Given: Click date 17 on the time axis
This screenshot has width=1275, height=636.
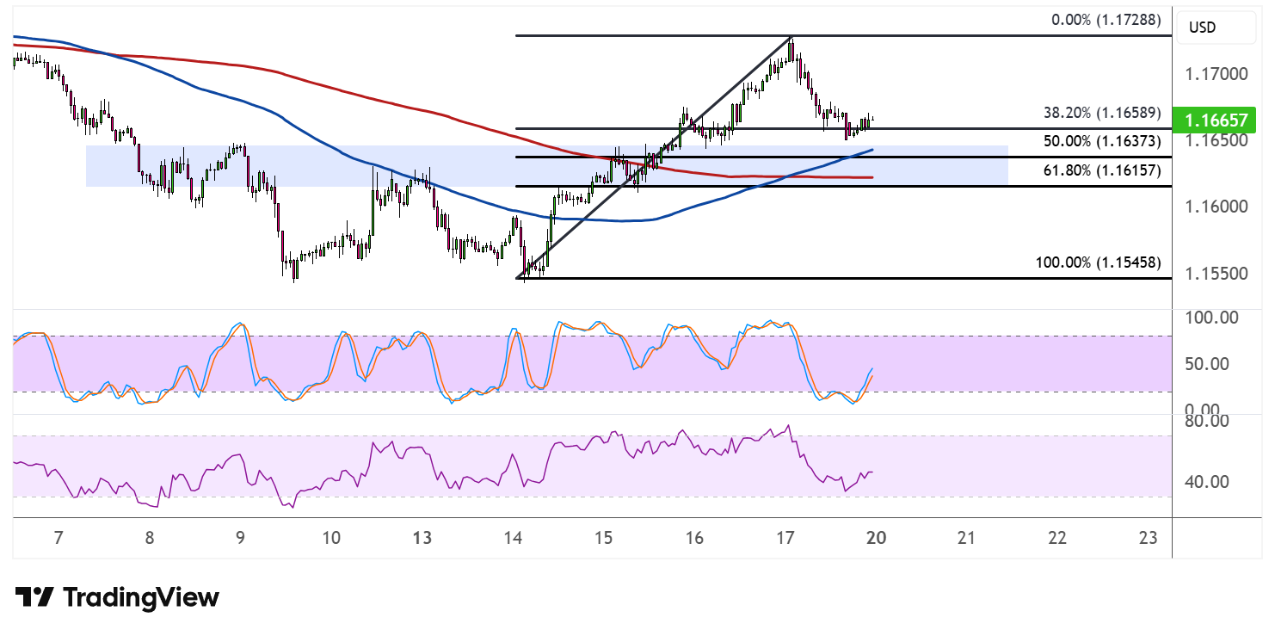Looking at the screenshot, I should click(785, 539).
